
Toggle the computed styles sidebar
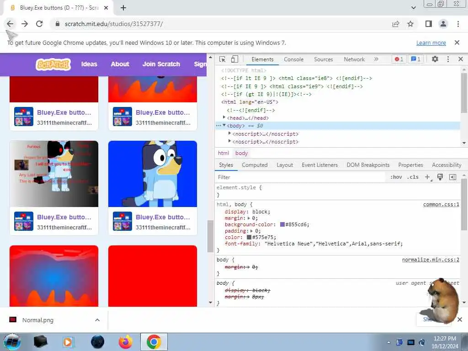[452, 177]
